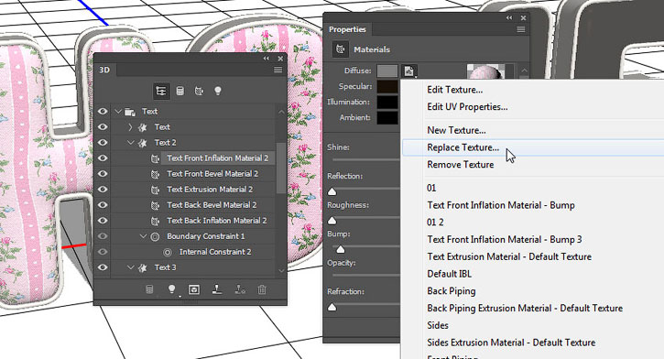The height and width of the screenshot is (359, 664).
Task: Click the mesh icon of Text 2
Action: pos(143,143)
